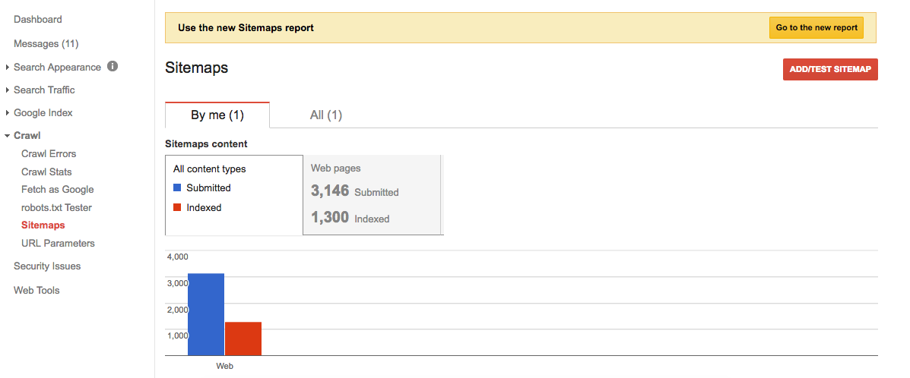Select the Web pages content panel
This screenshot has height=378, width=910.
click(x=373, y=194)
